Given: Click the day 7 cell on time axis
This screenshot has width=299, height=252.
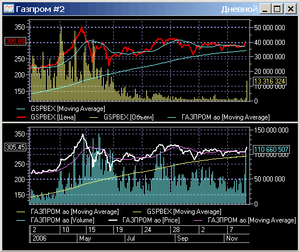Looking at the screenshot, I should tap(239, 230).
